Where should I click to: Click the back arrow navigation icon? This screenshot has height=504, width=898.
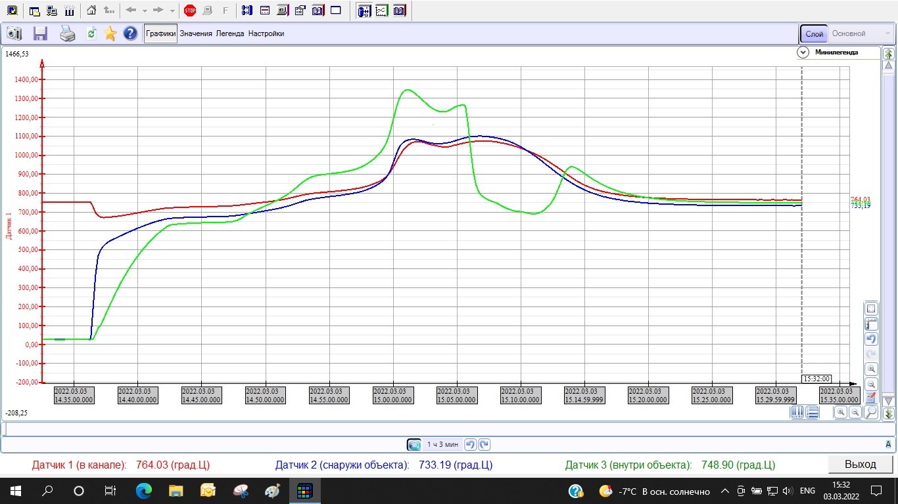coord(131,10)
